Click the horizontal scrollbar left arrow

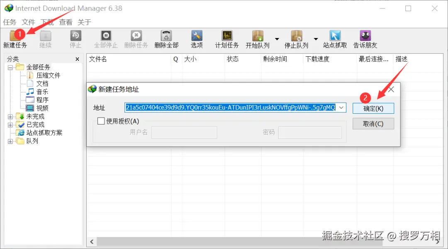pos(92,242)
